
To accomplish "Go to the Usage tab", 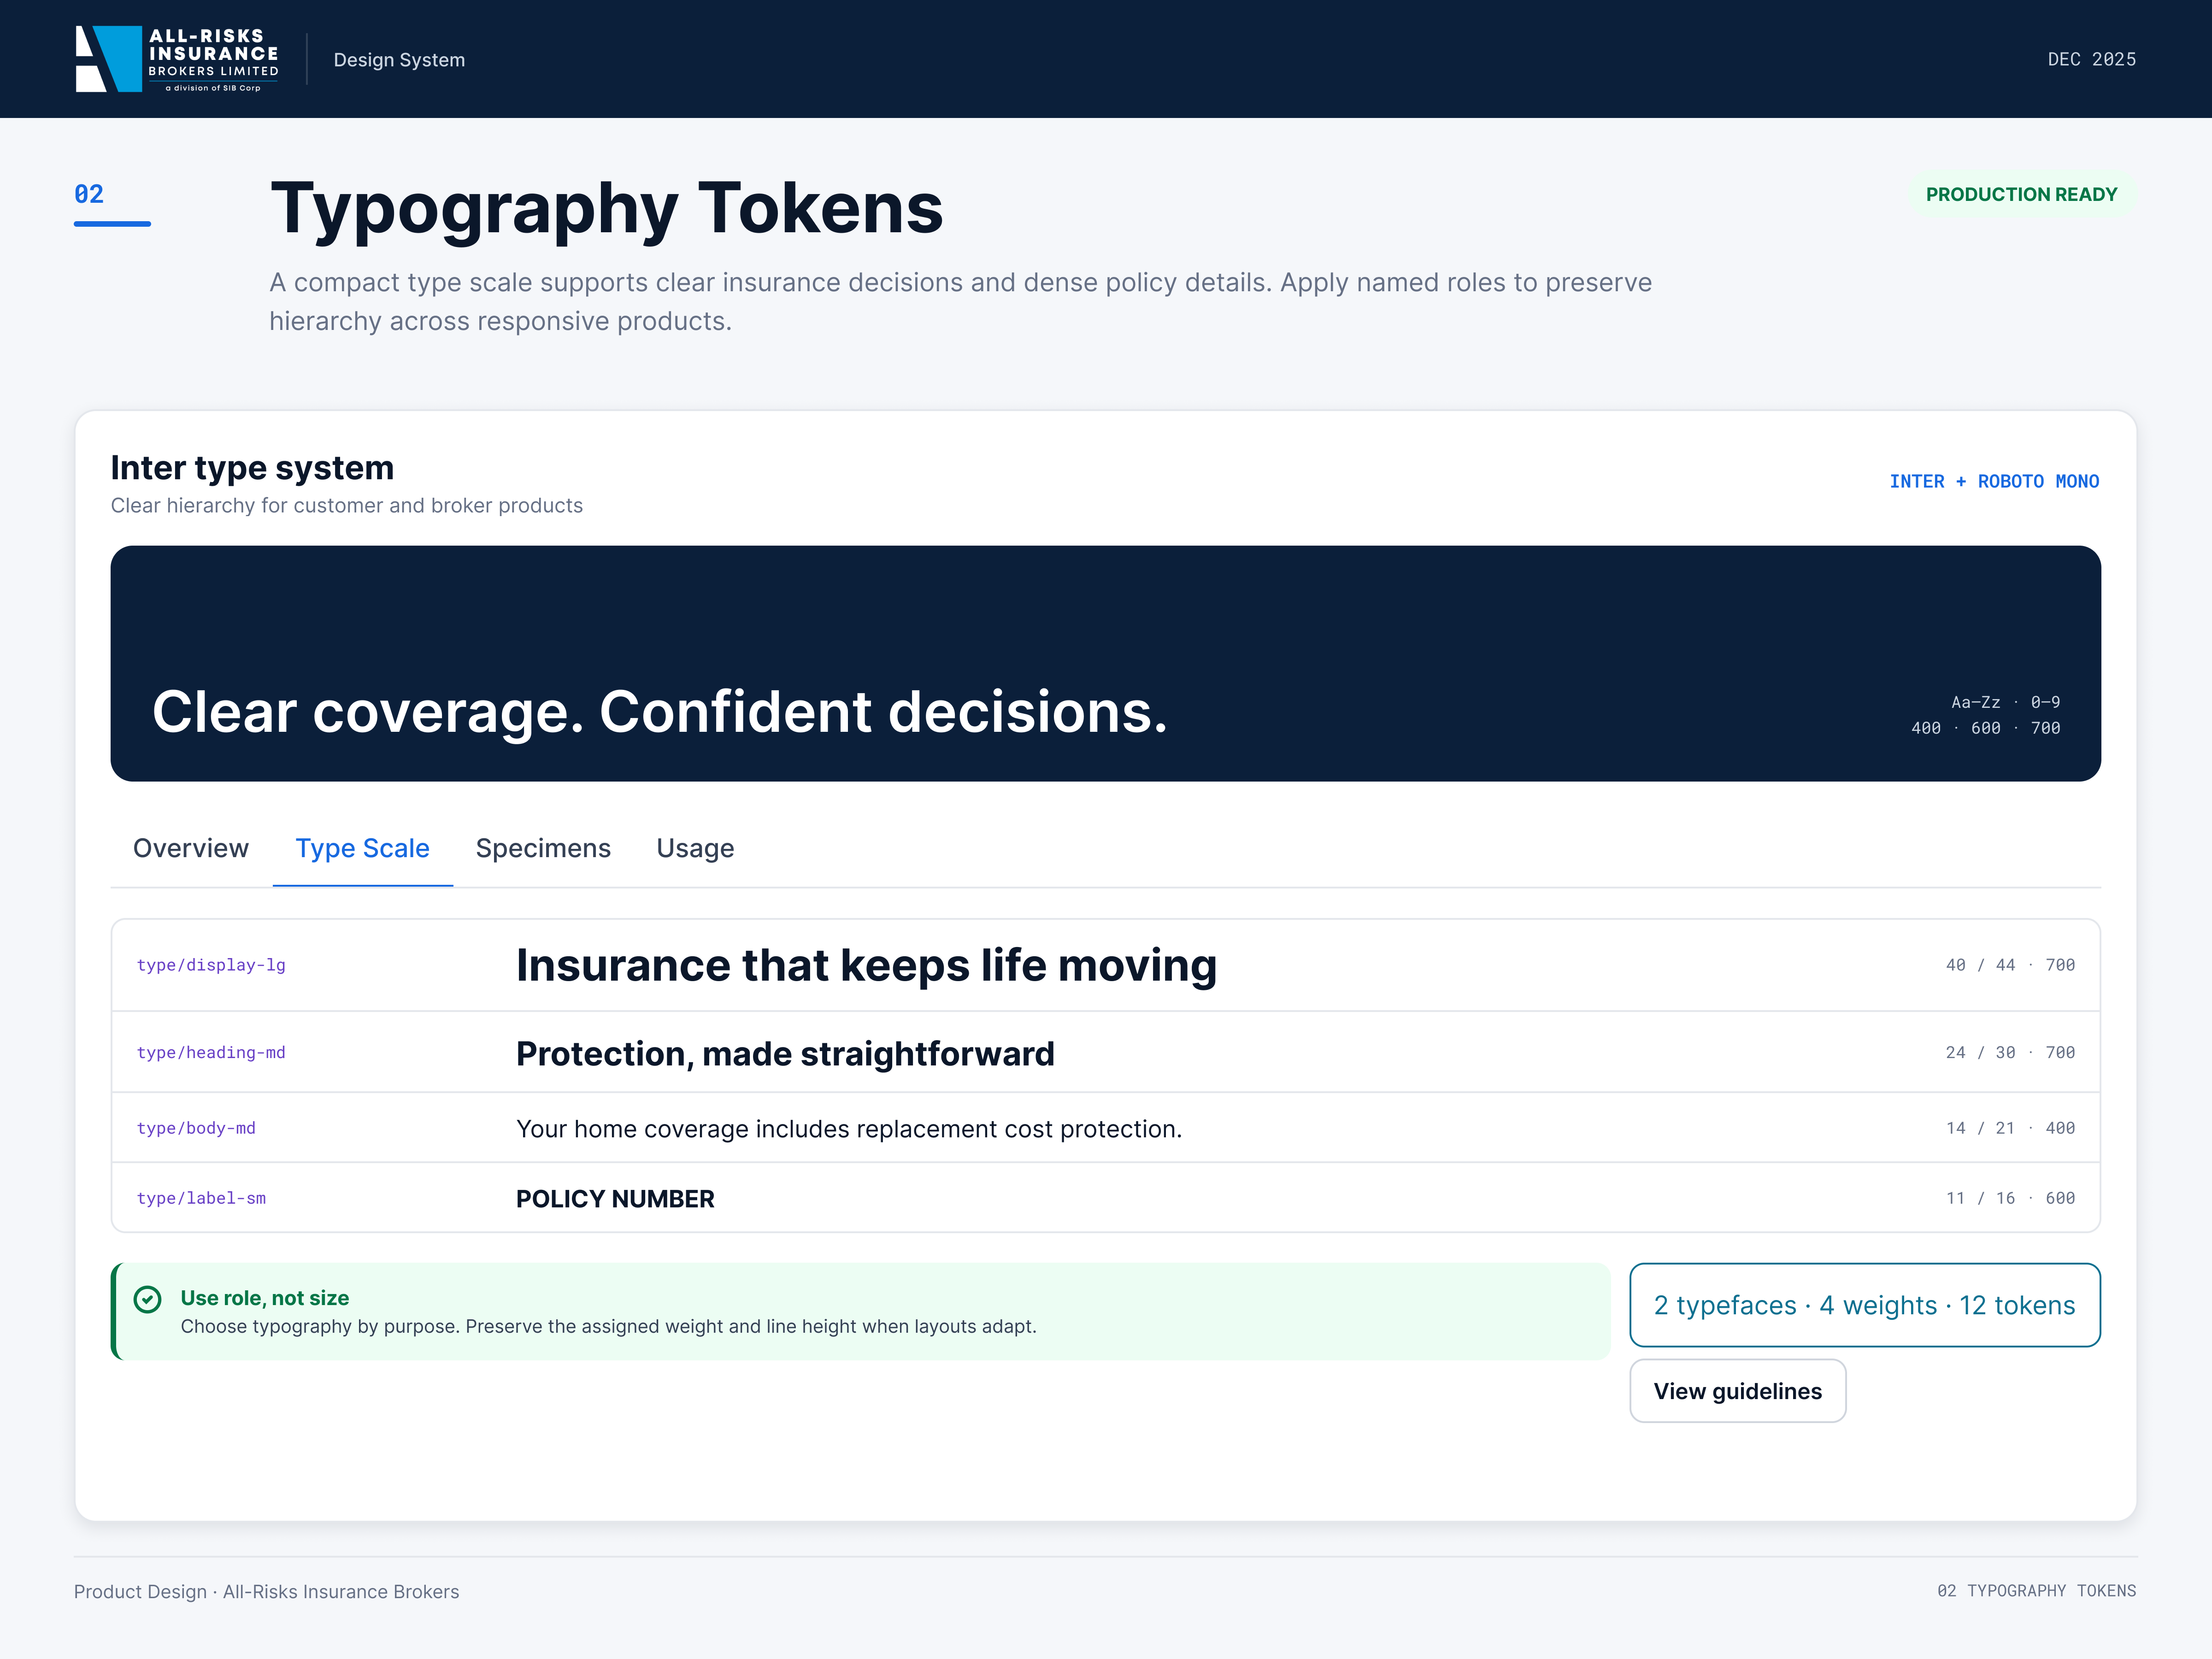I will click(x=695, y=848).
